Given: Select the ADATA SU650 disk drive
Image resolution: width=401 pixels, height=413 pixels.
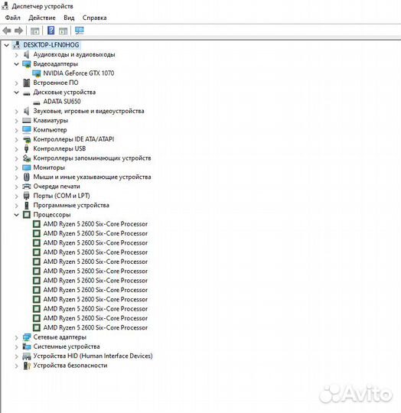Looking at the screenshot, I should [62, 102].
